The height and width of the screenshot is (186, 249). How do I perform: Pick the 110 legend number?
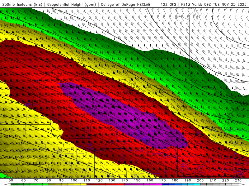click(87, 180)
